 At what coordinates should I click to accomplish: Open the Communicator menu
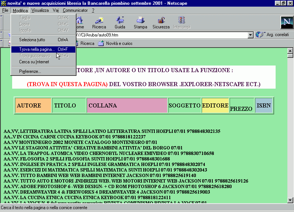pyautogui.click(x=75, y=10)
